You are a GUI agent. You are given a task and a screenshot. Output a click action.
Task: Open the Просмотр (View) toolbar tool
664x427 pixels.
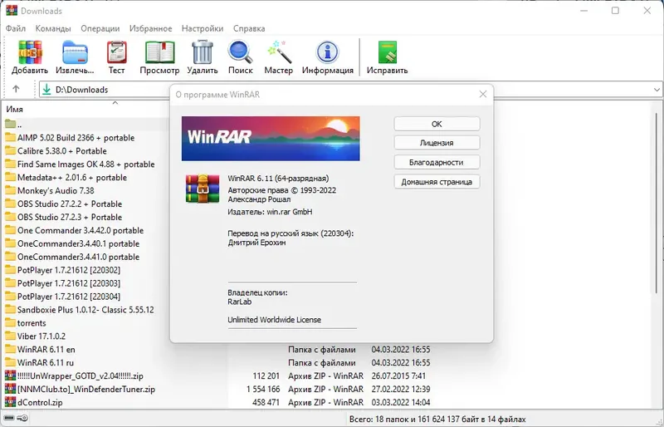click(159, 52)
